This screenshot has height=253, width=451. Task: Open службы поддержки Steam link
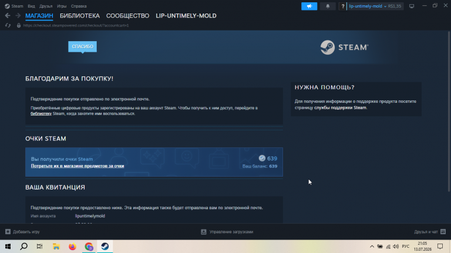tap(340, 107)
